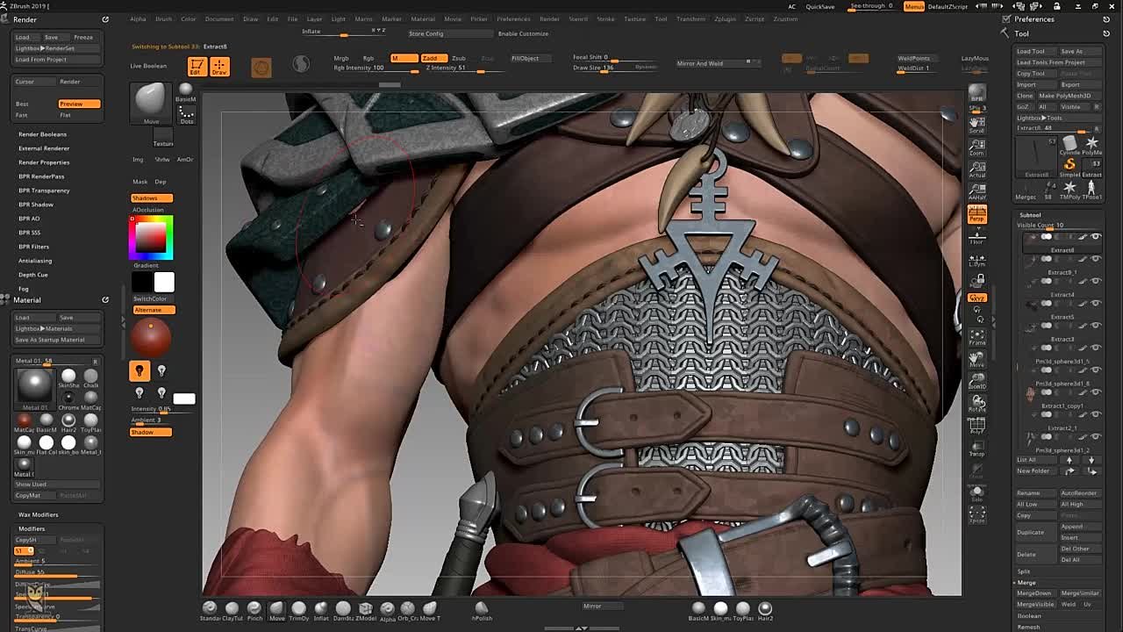Viewport: 1123px width, 632px height.
Task: Click the Rotate view icon
Action: (x=976, y=404)
